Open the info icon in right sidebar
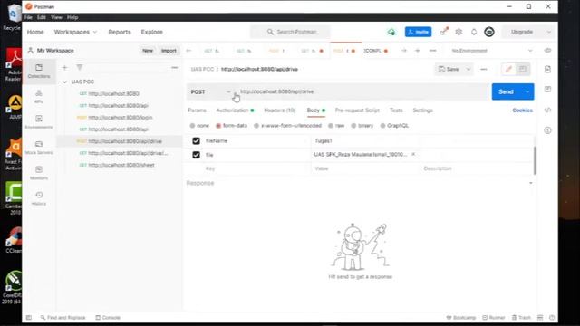The width and height of the screenshot is (580, 326). tap(547, 130)
